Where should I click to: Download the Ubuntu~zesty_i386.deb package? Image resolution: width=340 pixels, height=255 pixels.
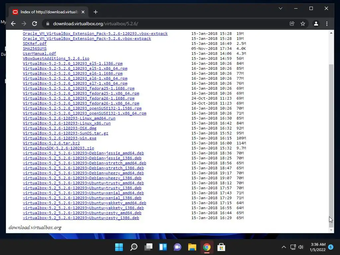point(81,218)
